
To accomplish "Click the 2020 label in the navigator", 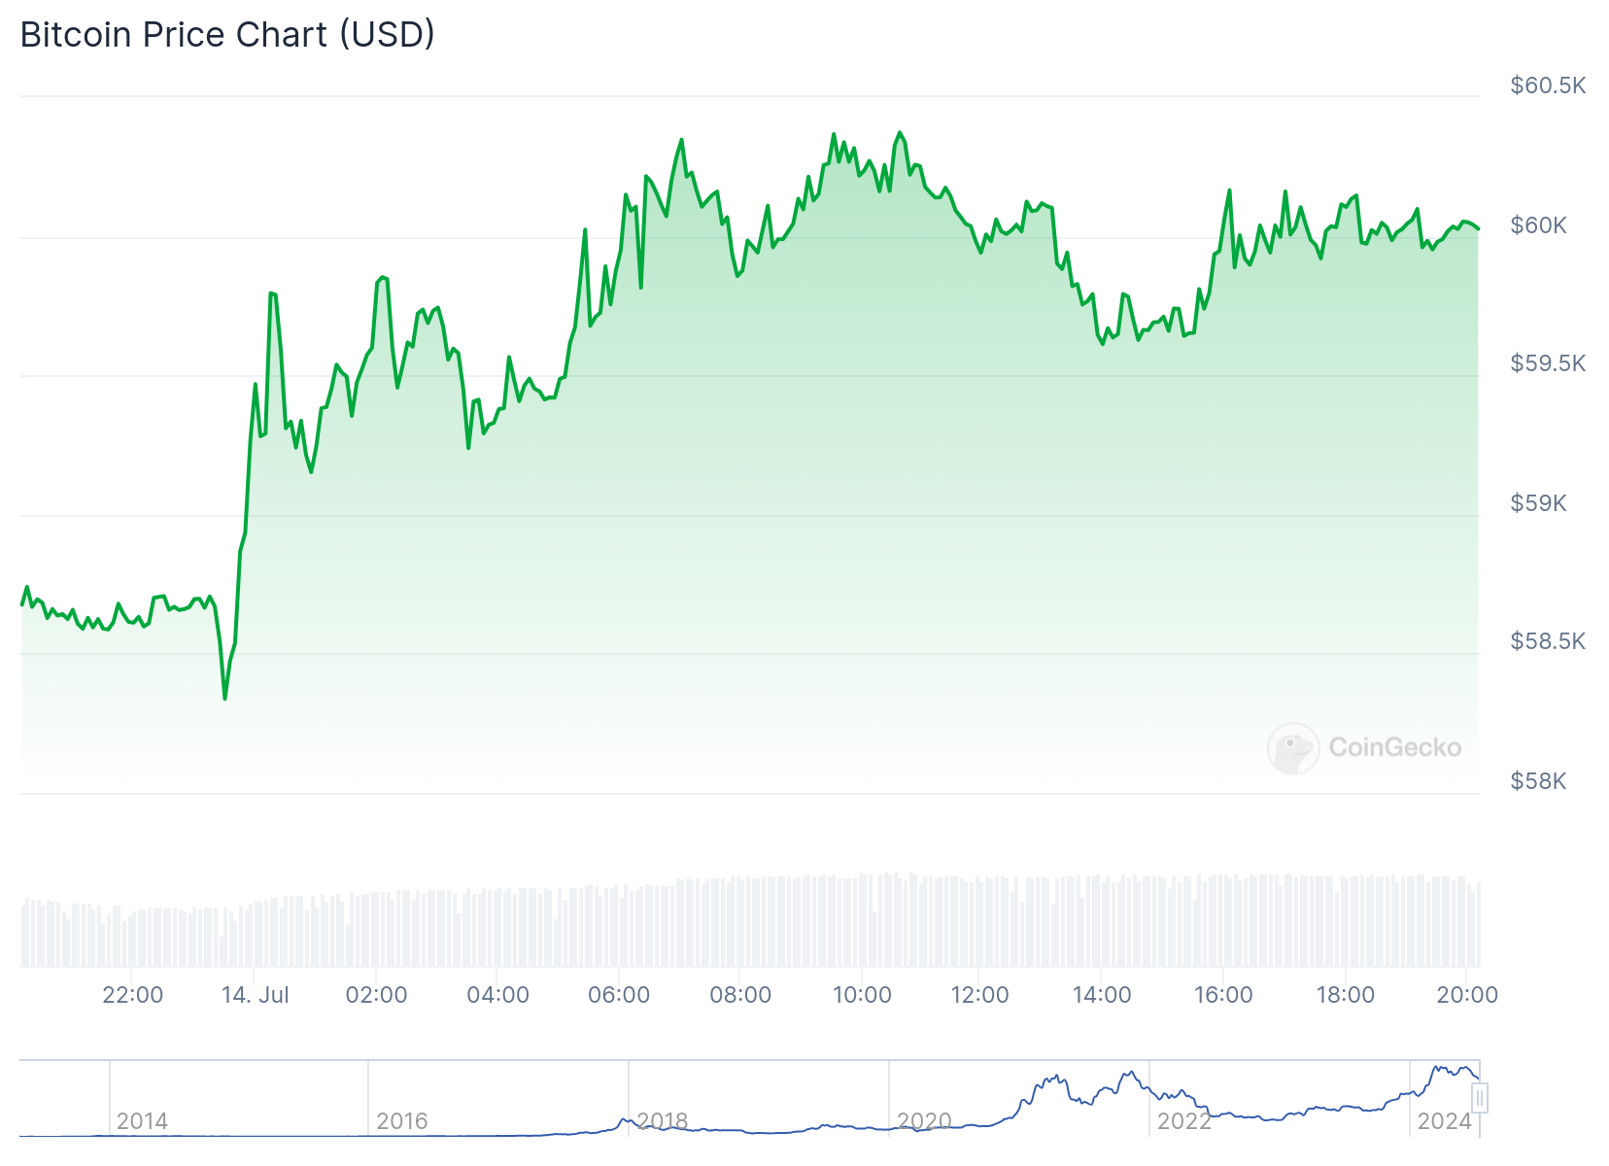I will pyautogui.click(x=924, y=1121).
